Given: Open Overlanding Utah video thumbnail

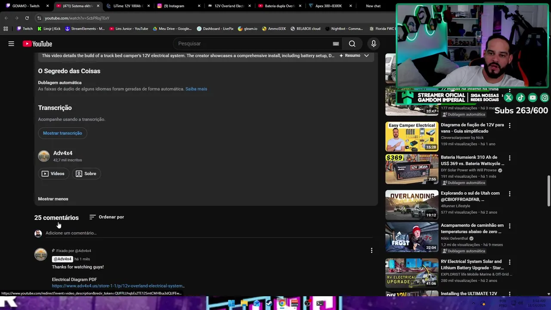Looking at the screenshot, I should point(412,205).
